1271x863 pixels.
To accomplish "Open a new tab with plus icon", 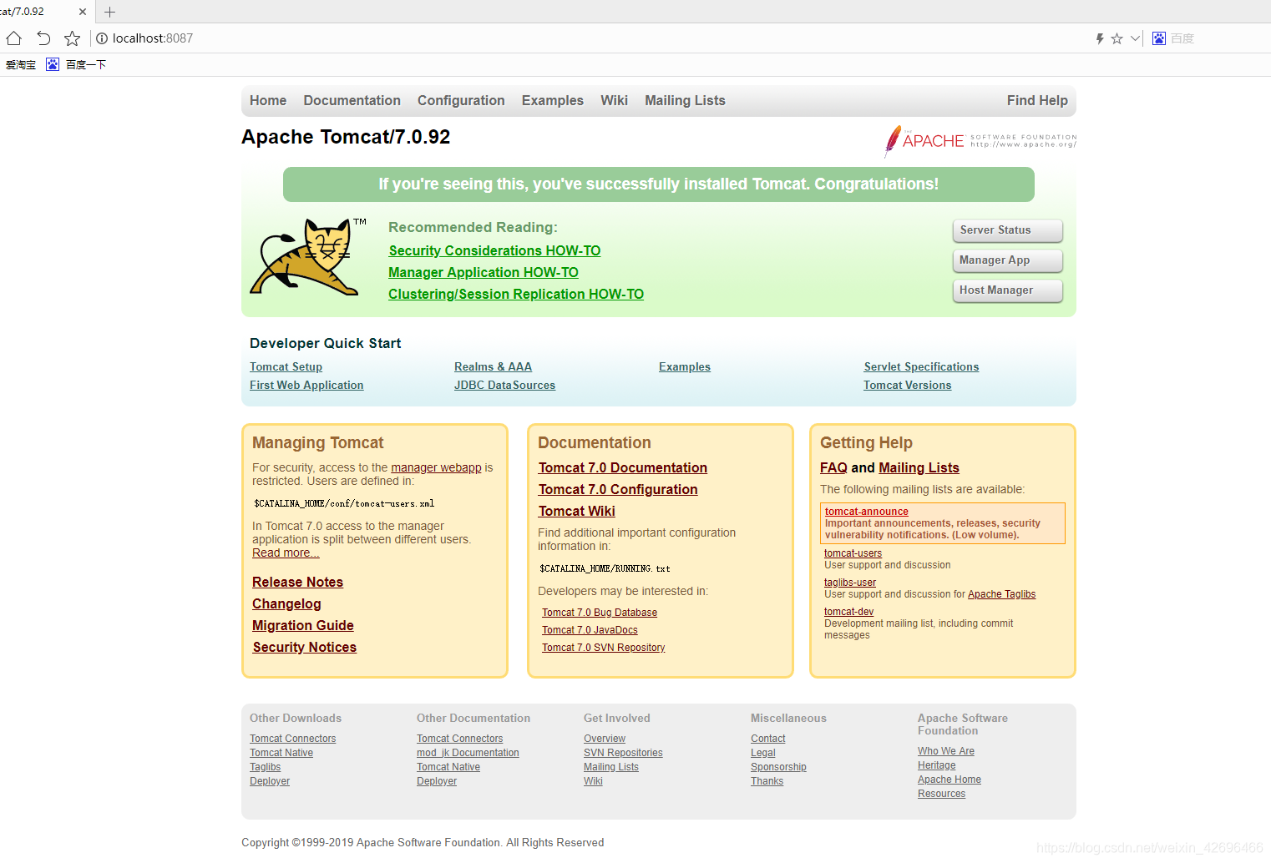I will coord(109,12).
